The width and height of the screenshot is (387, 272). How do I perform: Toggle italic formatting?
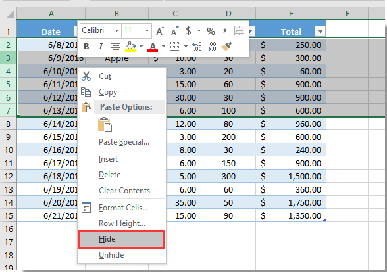pos(101,46)
